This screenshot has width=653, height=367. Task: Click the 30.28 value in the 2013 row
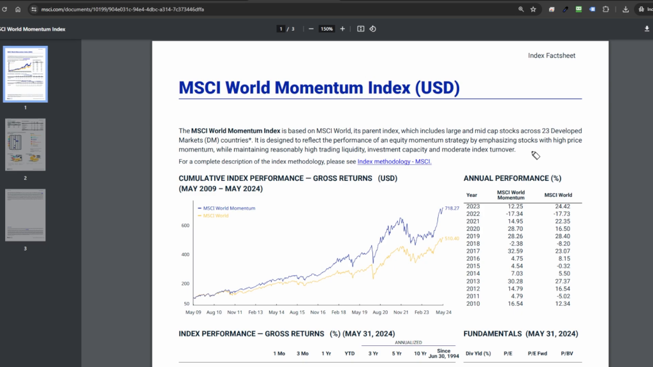[515, 281]
